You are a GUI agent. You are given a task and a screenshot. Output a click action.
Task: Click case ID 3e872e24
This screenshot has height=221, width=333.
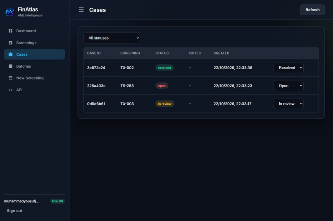96,68
